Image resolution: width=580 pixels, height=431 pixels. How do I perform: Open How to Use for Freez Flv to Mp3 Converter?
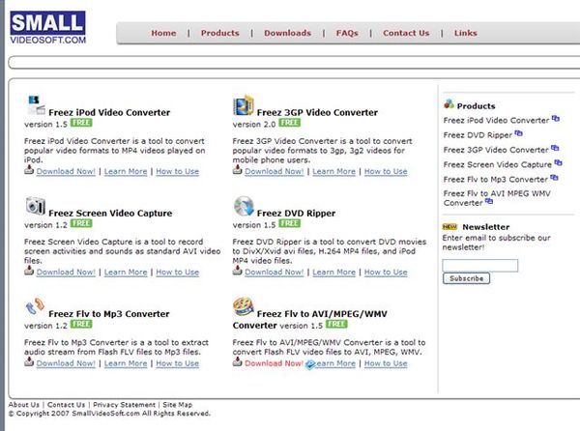point(177,363)
